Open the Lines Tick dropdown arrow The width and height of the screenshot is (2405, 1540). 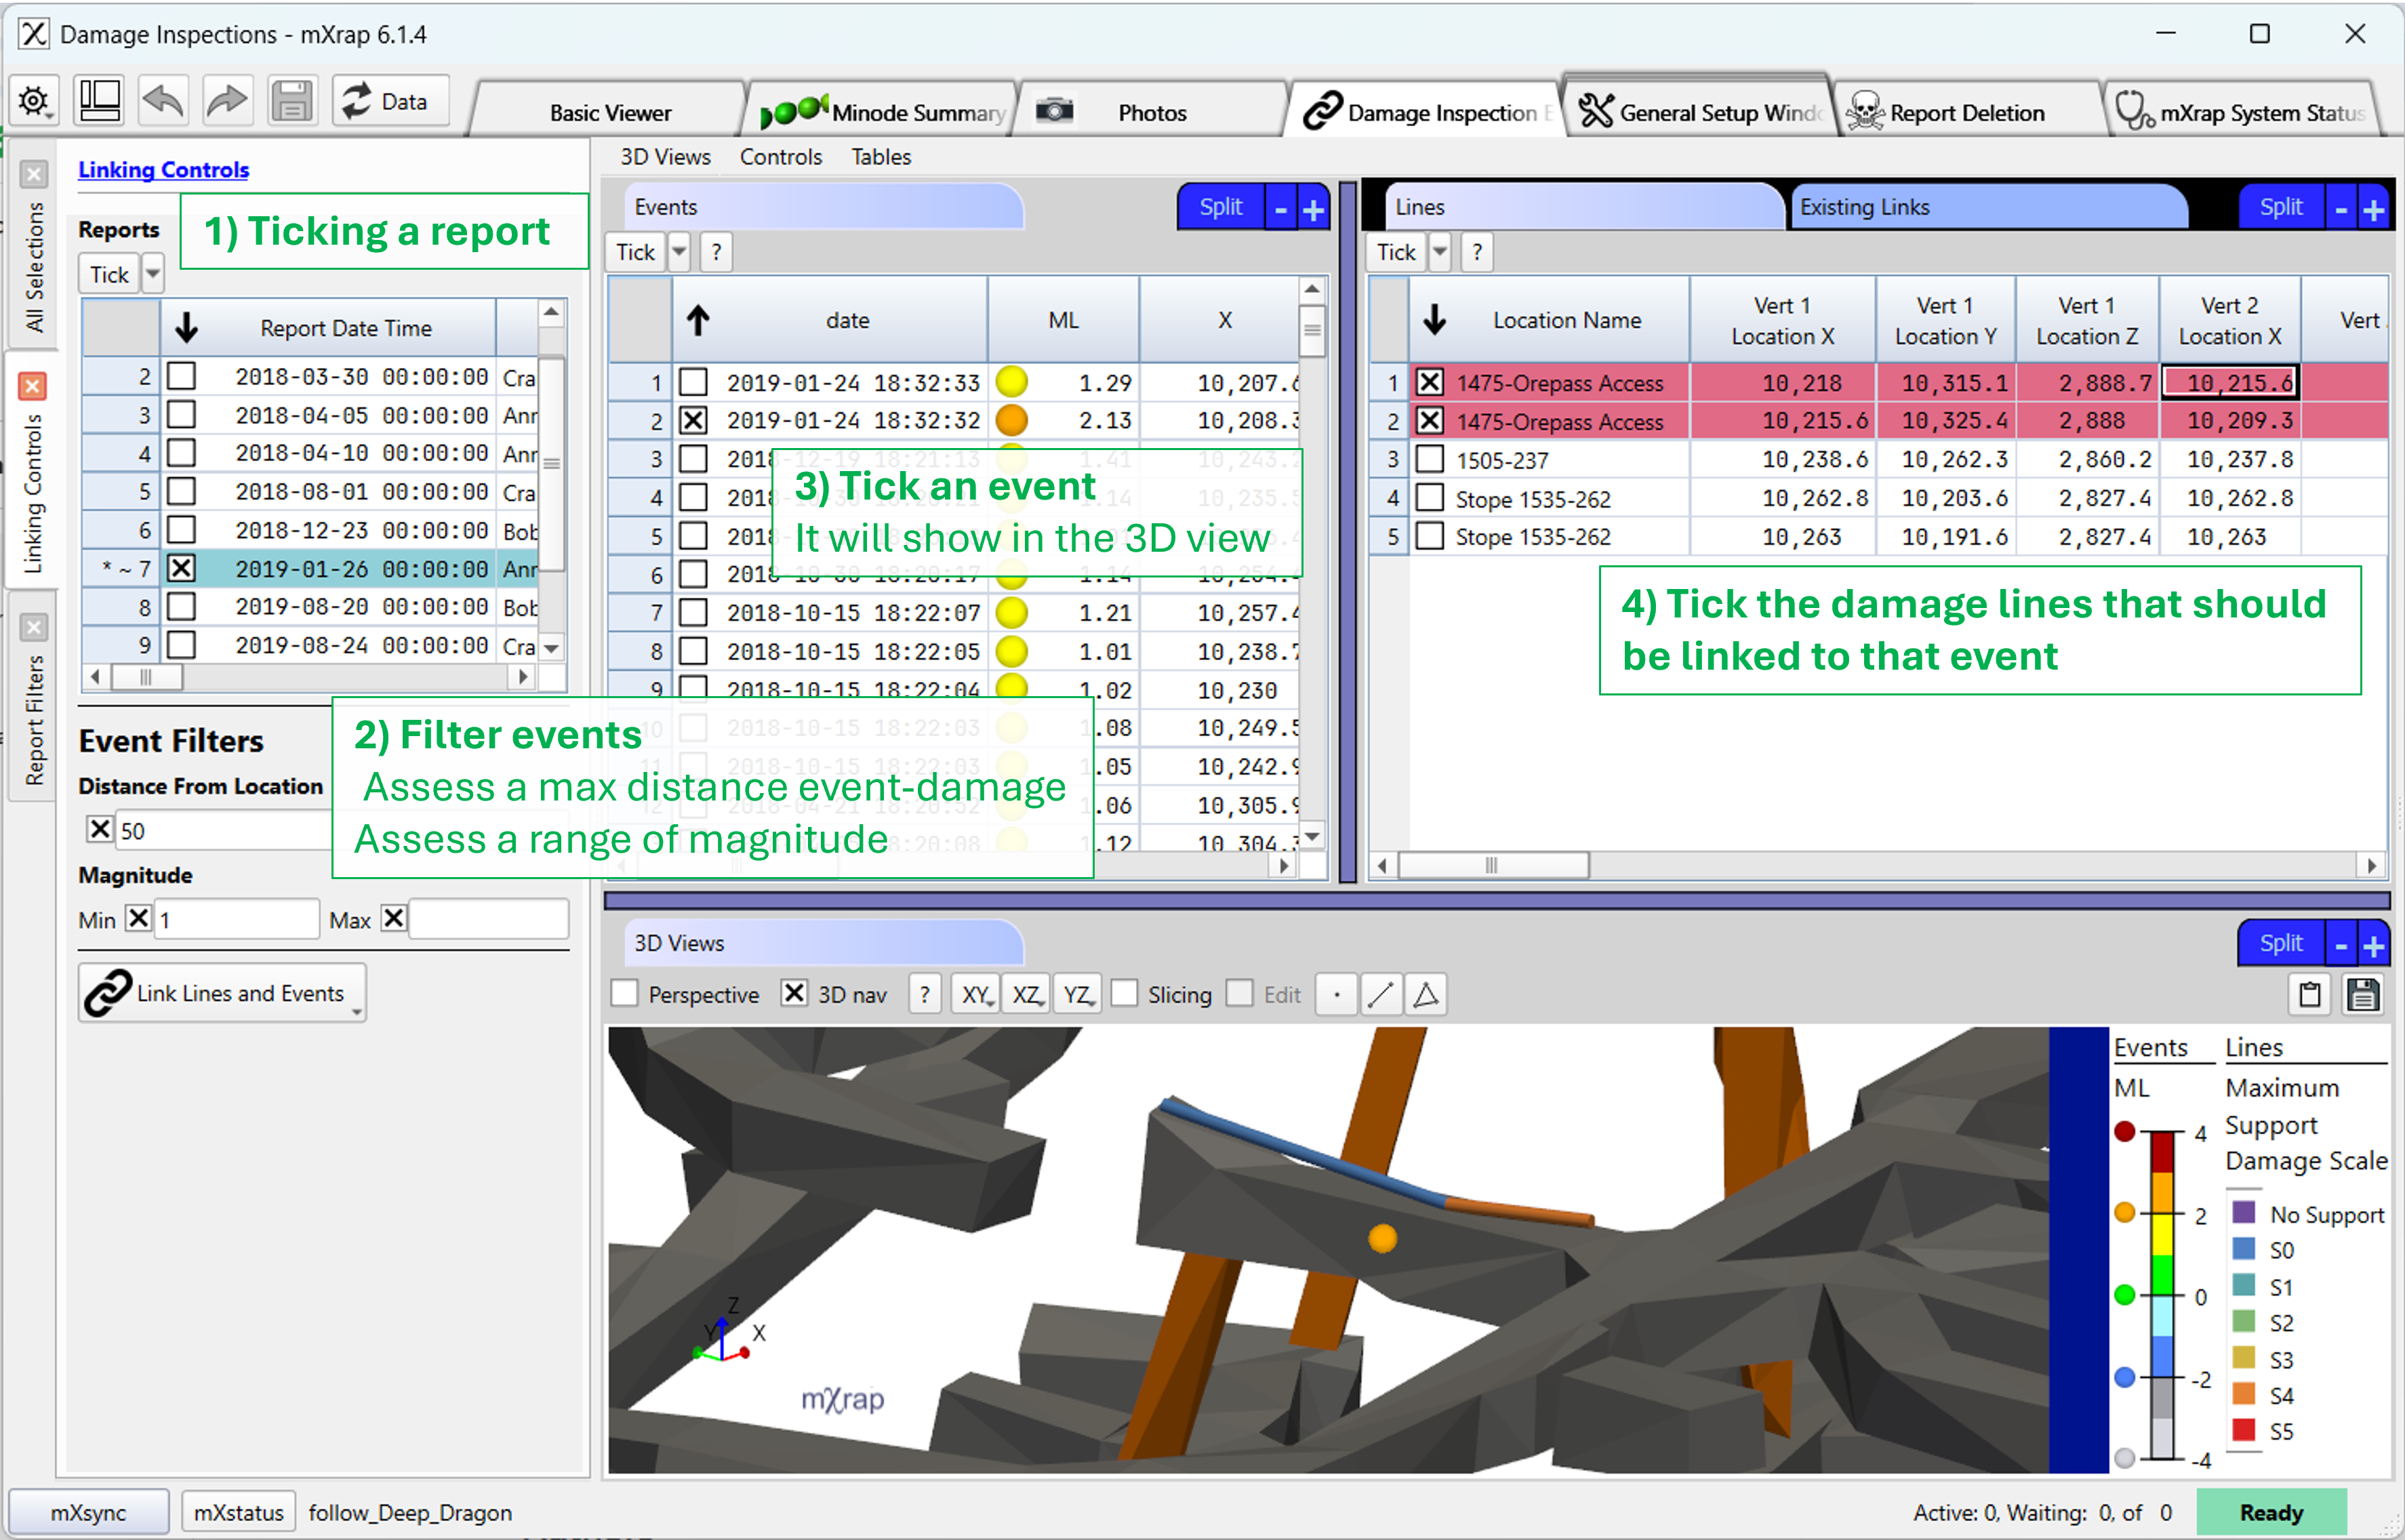click(x=1440, y=252)
